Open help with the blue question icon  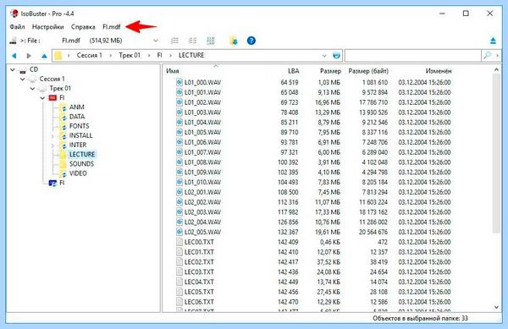(x=251, y=41)
